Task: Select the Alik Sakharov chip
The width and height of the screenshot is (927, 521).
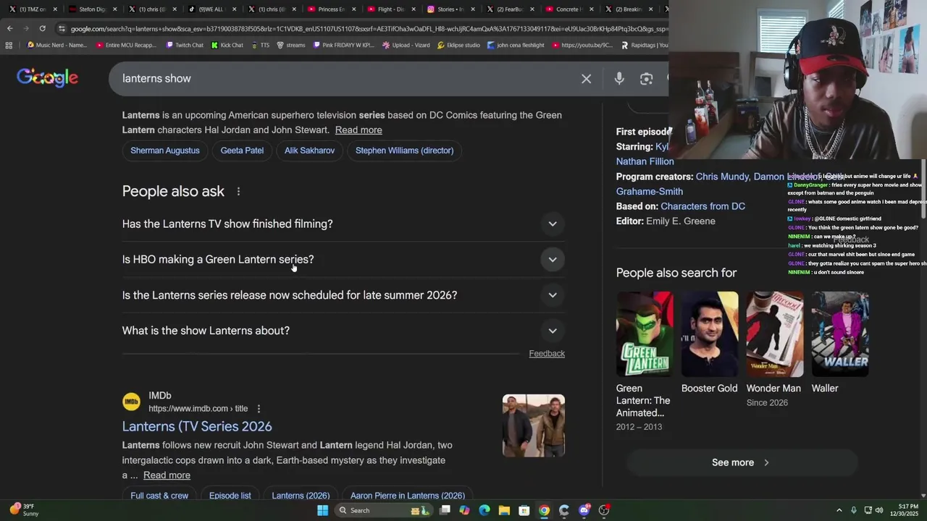Action: click(309, 151)
